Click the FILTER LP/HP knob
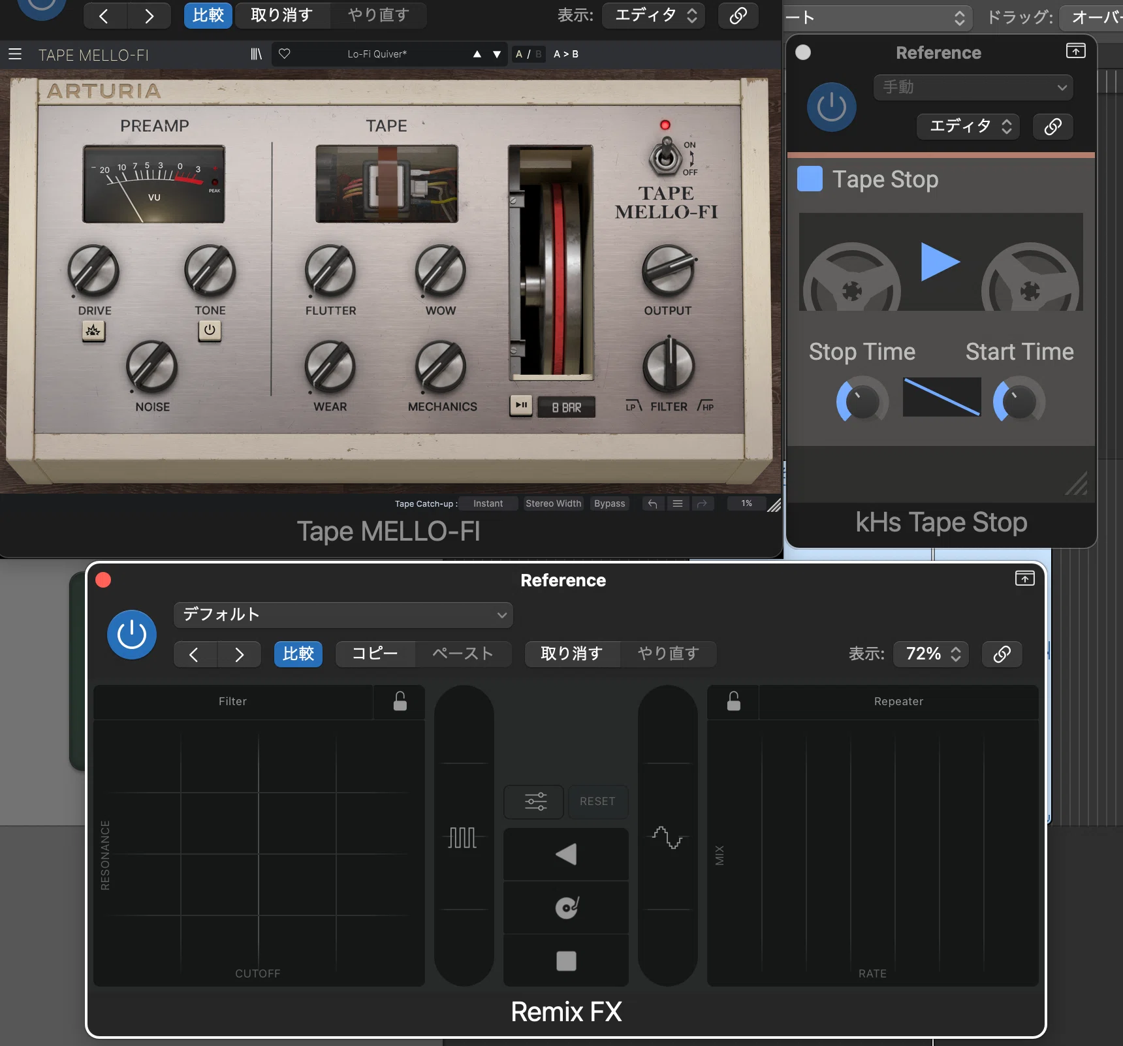The image size is (1123, 1046). click(x=669, y=365)
